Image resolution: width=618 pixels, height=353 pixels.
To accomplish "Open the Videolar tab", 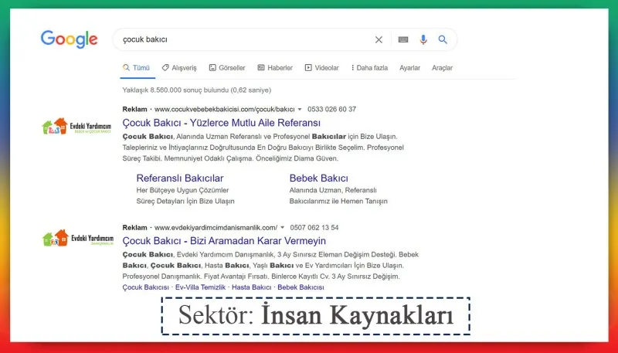I will (322, 68).
